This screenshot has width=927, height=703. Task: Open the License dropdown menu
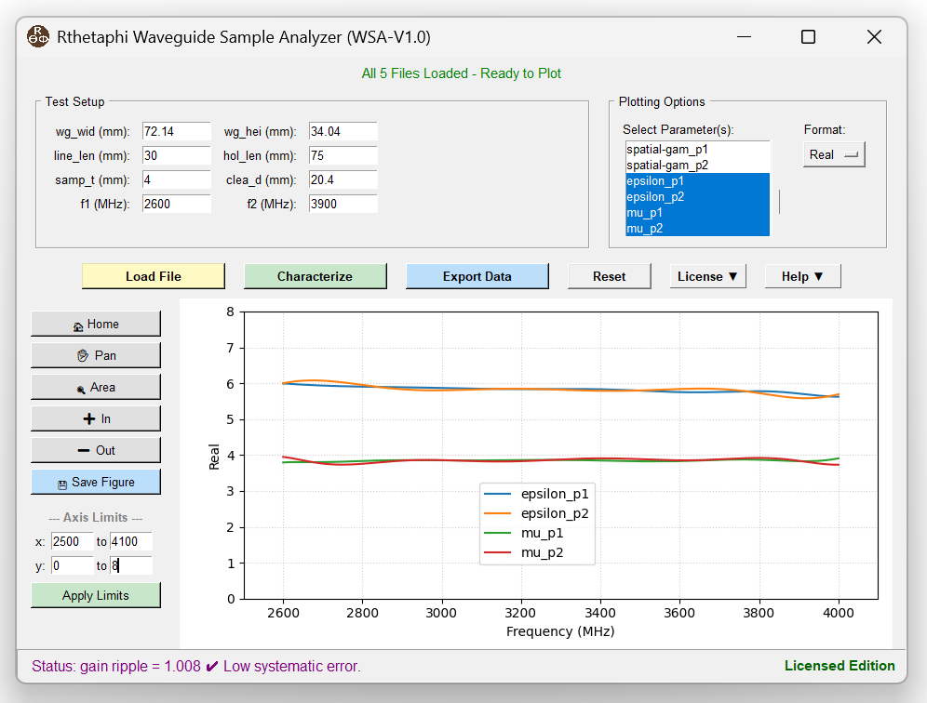[707, 276]
